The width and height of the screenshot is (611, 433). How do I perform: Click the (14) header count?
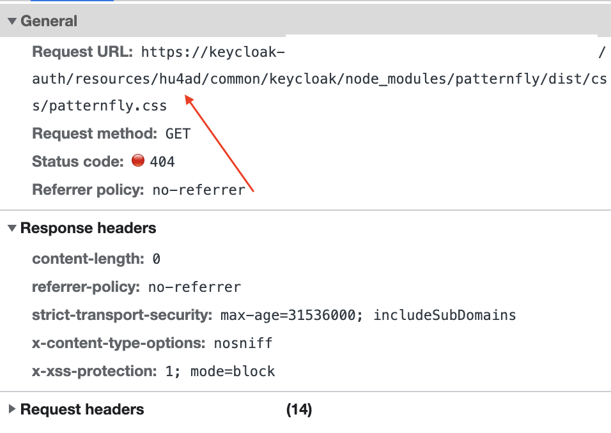tap(300, 409)
